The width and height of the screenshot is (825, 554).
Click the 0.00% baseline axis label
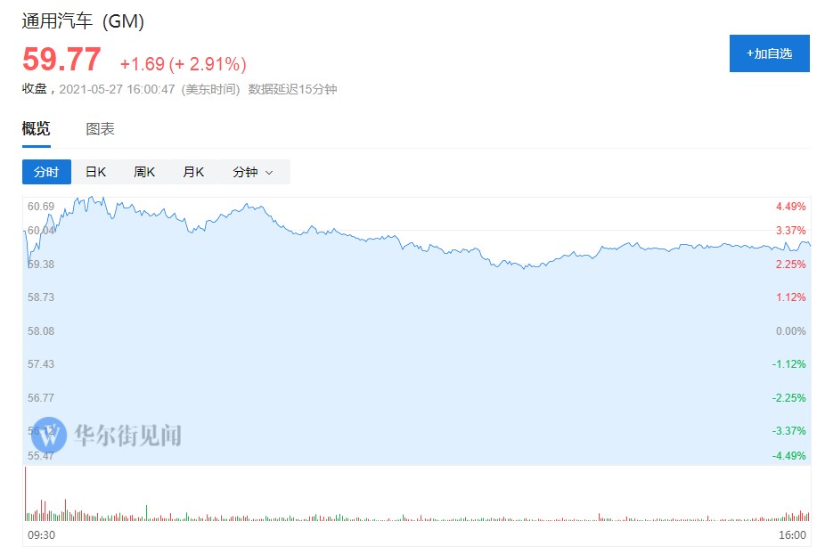(x=790, y=331)
